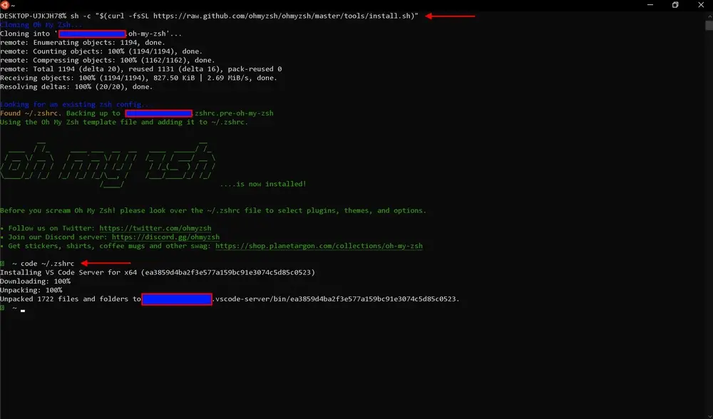Click 'remote: Counting objects' line
Image resolution: width=713 pixels, height=419 pixels.
(x=101, y=51)
